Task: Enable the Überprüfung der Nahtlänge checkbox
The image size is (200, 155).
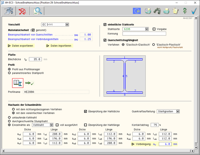Action: pos(86,125)
